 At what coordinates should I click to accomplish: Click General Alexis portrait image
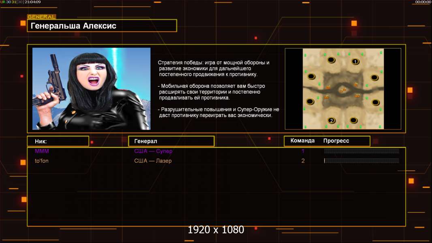pos(92,89)
